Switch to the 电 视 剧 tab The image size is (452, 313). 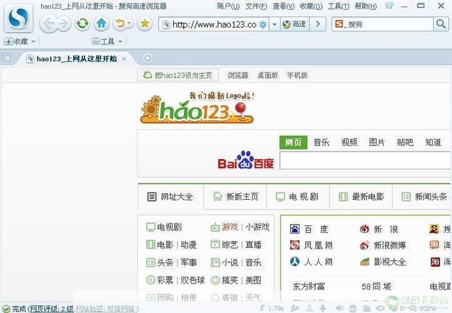pos(298,197)
